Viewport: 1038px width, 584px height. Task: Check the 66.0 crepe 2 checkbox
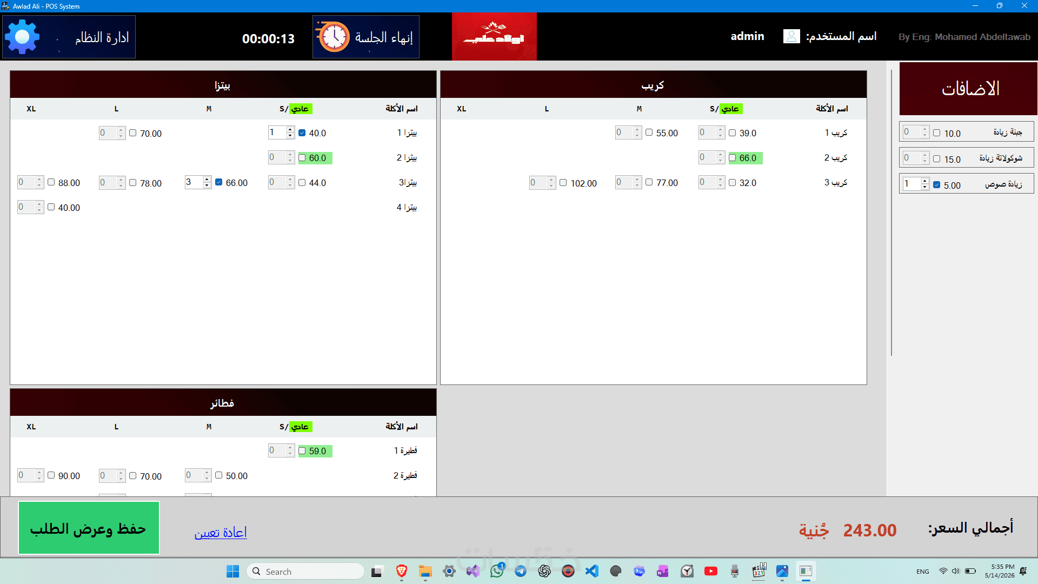click(x=733, y=158)
